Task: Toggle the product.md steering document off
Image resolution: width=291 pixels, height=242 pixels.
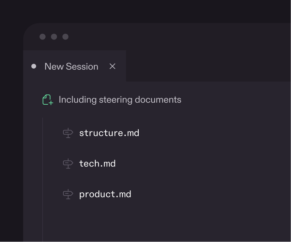Action: [68, 194]
